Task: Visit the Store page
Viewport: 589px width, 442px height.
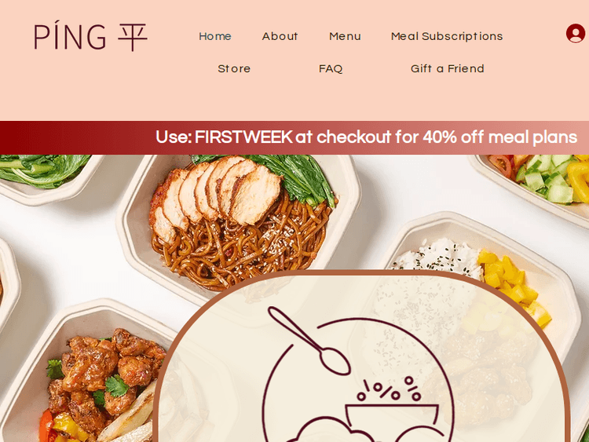Action: 234,69
